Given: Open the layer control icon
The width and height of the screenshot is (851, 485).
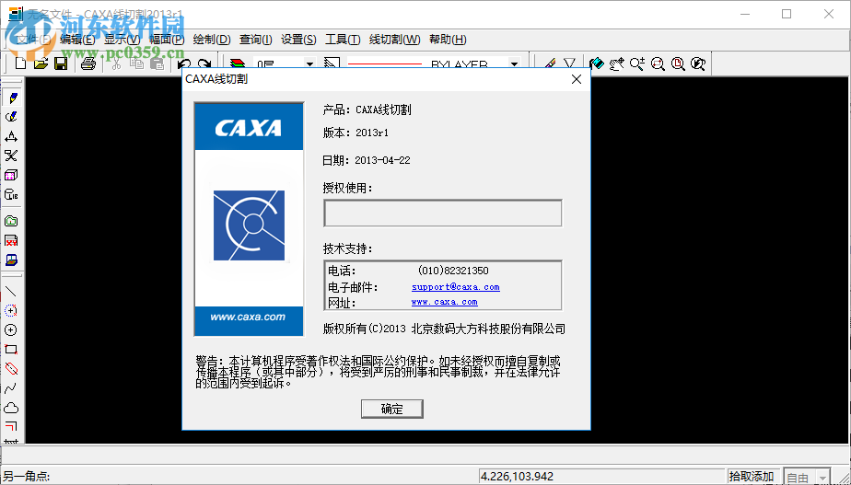Looking at the screenshot, I should pos(238,64).
